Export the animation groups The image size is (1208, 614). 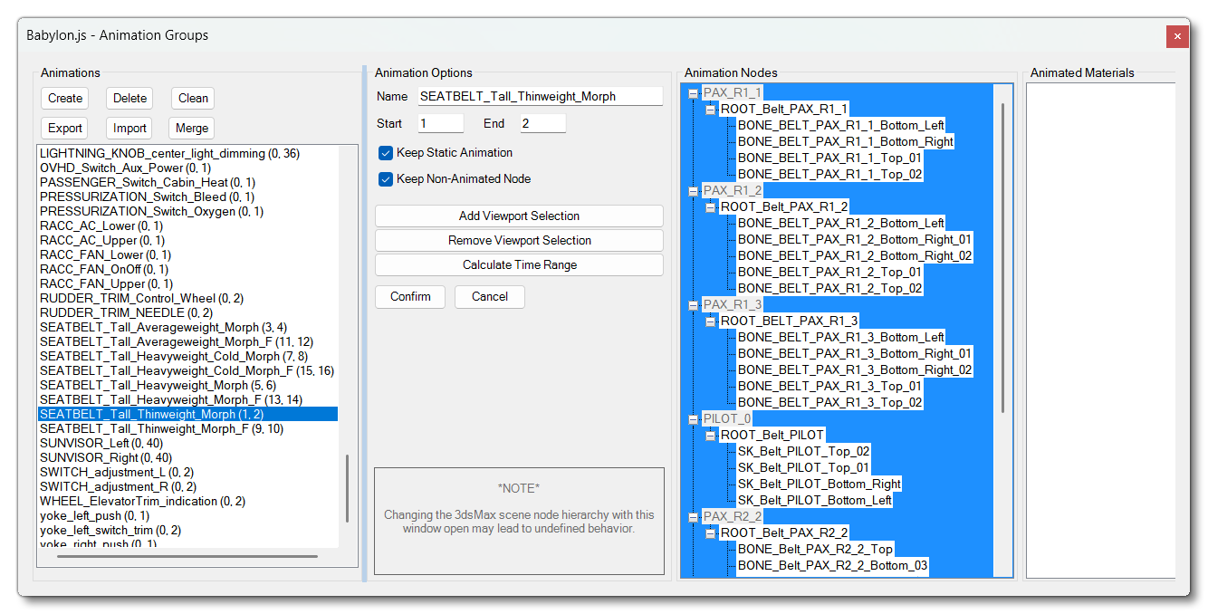pos(65,129)
